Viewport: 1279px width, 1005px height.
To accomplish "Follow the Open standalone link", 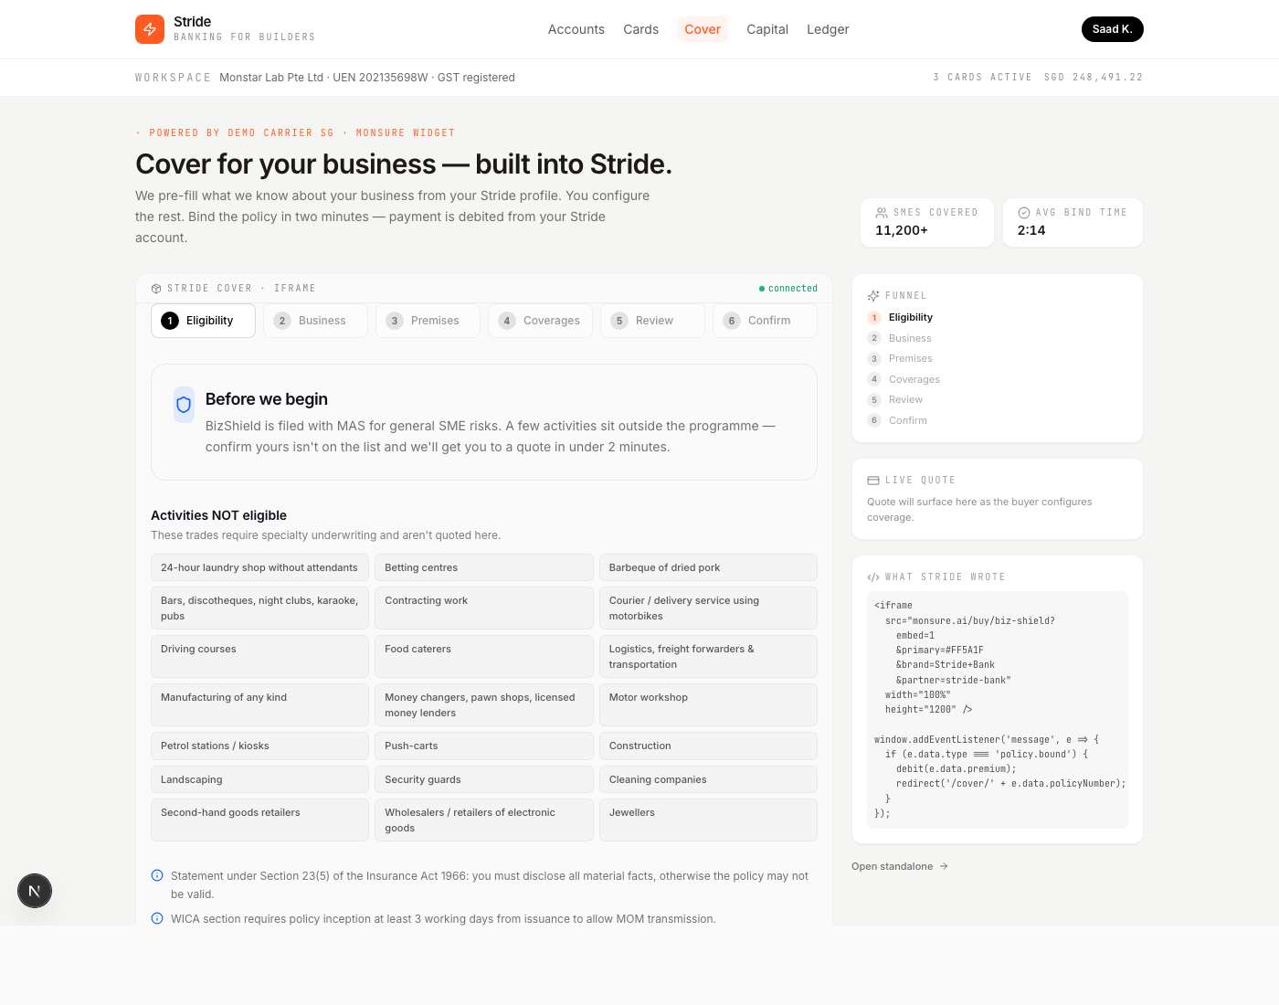I will coord(900,866).
